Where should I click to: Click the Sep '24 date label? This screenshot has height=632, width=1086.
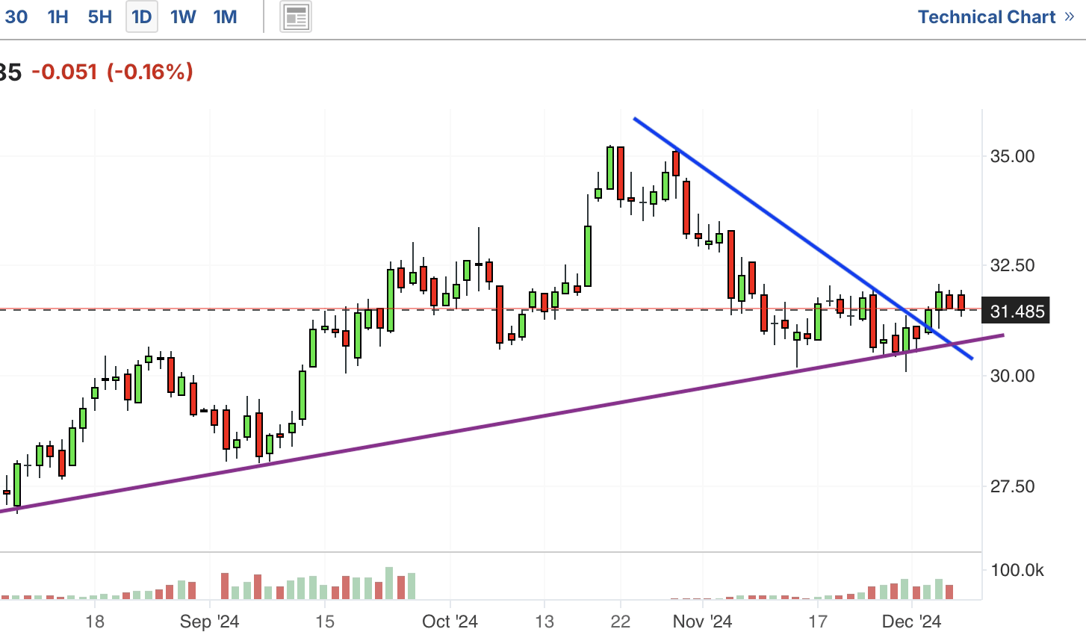(x=209, y=622)
